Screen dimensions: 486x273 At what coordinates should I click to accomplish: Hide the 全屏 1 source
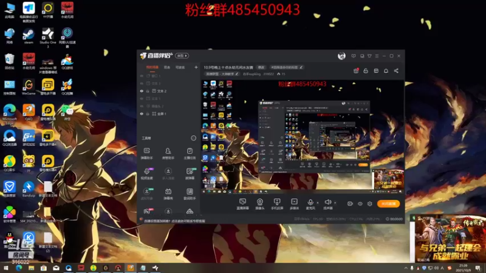142,113
